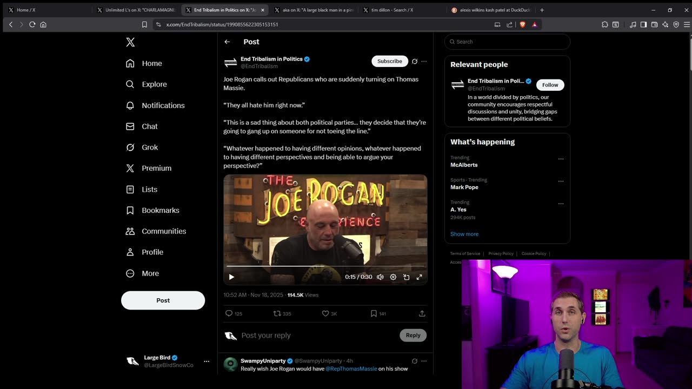This screenshot has width=692, height=389.
Task: Share the post via share icon
Action: pos(422,313)
